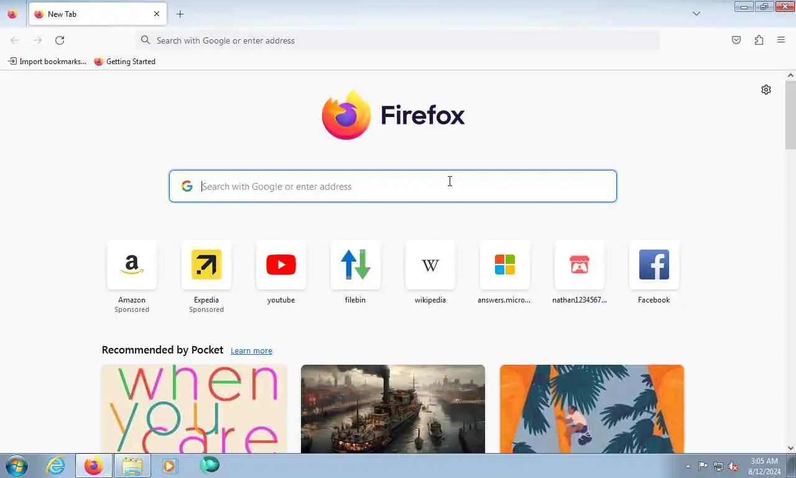Screen dimensions: 796x478
Task: Launch Internet Explorer from taskbar
Action: tap(56, 466)
